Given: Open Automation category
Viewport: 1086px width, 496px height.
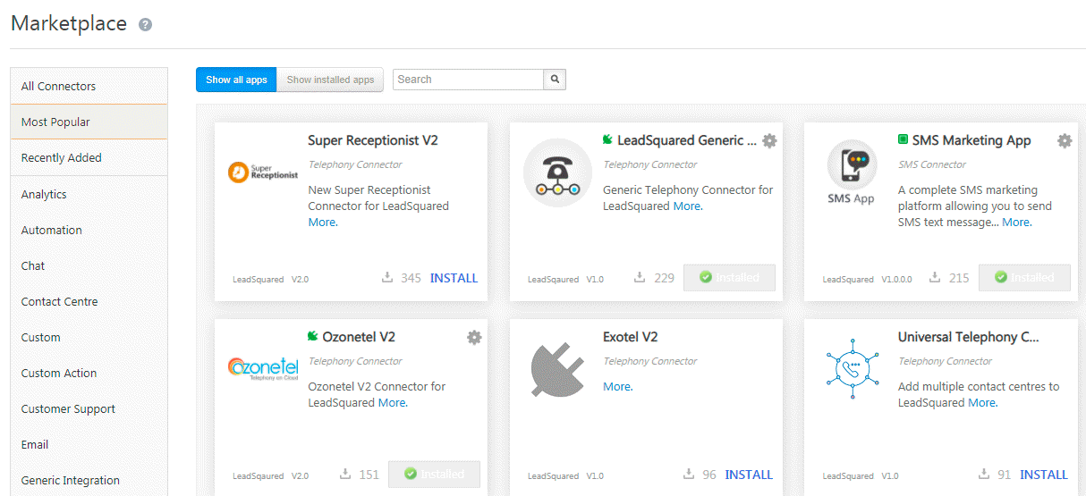Looking at the screenshot, I should click(89, 230).
